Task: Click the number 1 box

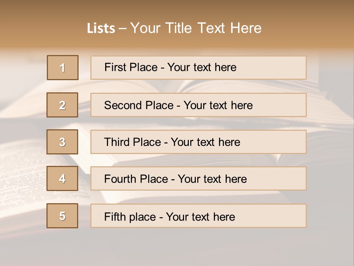Action: (x=63, y=68)
